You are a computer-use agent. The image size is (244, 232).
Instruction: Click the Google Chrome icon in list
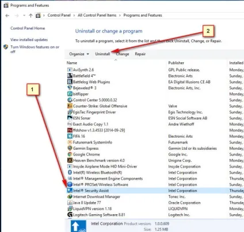[70, 154]
